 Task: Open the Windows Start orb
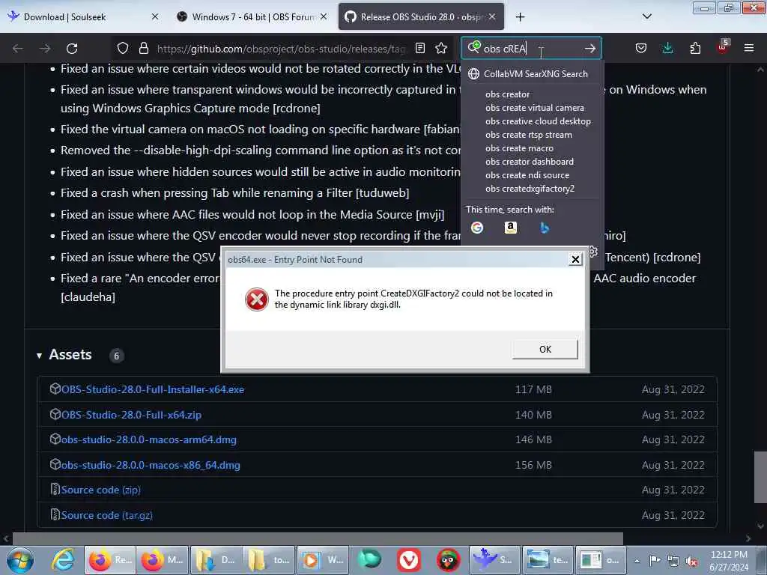point(20,560)
